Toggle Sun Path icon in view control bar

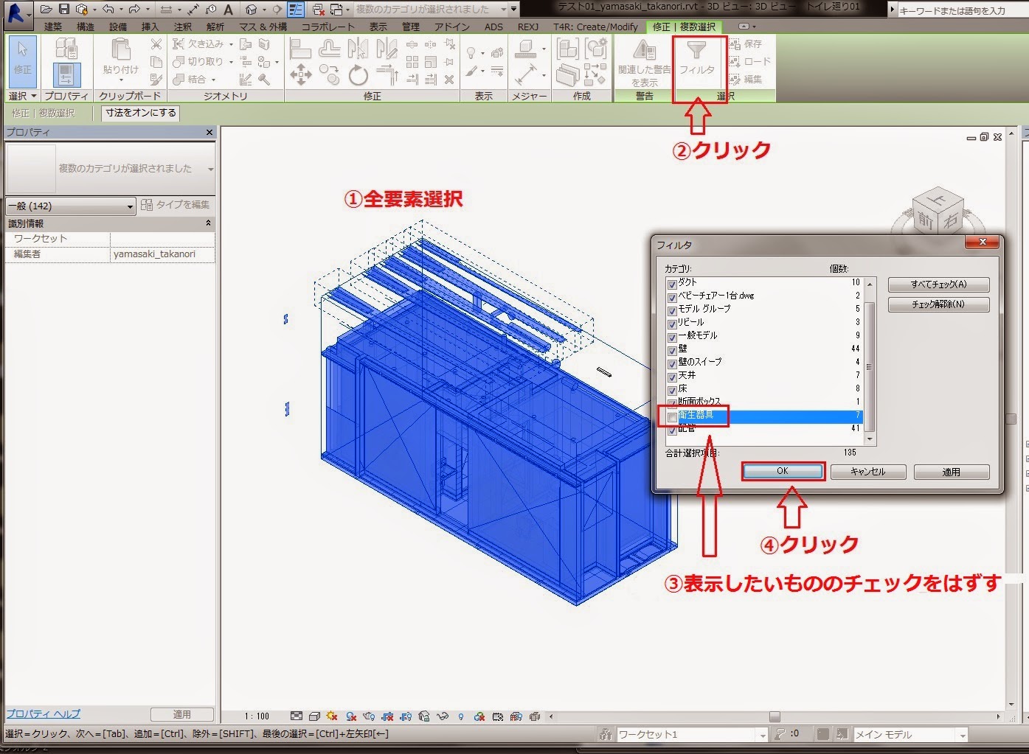tap(333, 716)
